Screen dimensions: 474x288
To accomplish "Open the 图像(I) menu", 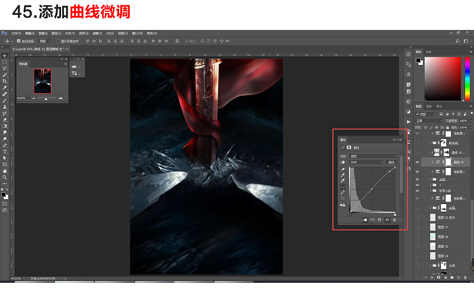I will point(43,33).
